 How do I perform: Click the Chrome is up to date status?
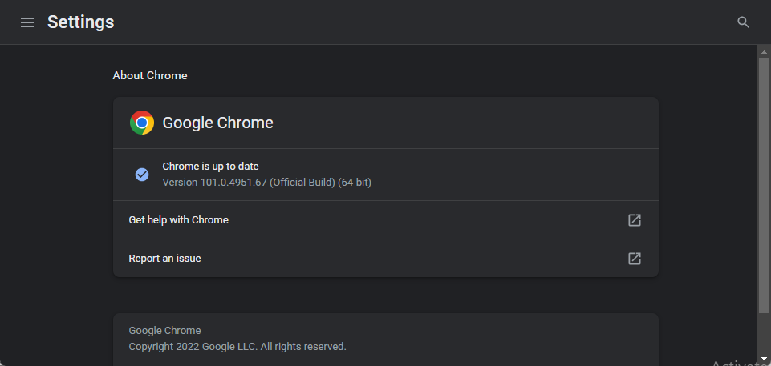(210, 167)
